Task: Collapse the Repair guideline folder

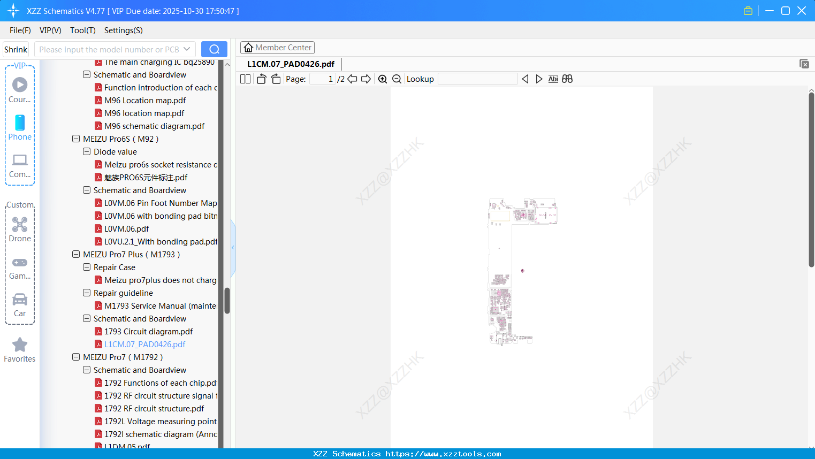Action: [x=87, y=293]
